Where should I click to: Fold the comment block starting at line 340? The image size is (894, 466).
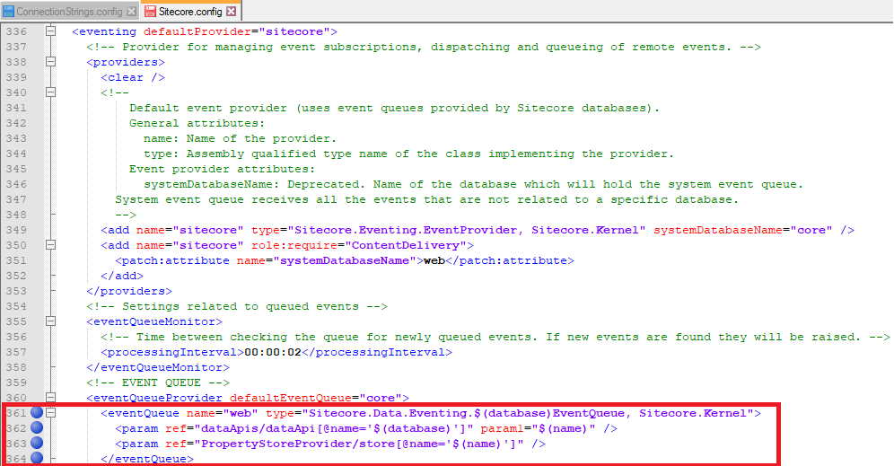pos(51,92)
